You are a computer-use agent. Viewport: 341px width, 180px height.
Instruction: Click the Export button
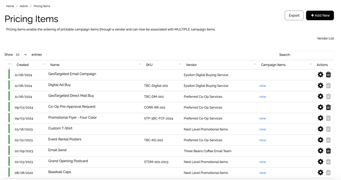(x=294, y=15)
